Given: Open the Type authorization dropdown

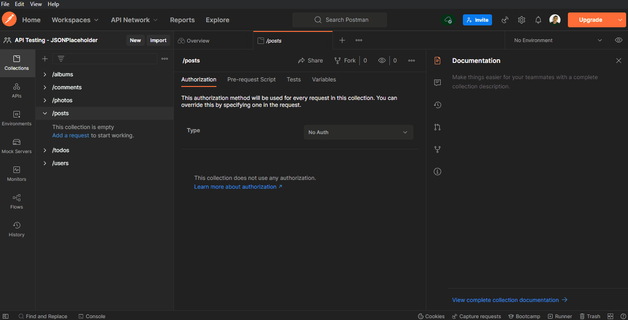Looking at the screenshot, I should (x=358, y=132).
